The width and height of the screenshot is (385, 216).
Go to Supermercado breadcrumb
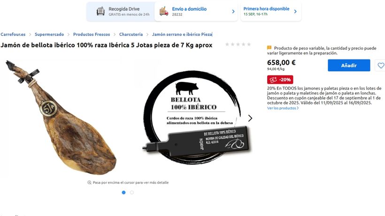pyautogui.click(x=49, y=34)
